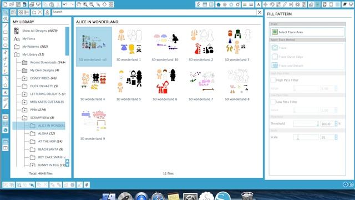Screen dimensions: 355x200
Task: Adjust the Scale slider
Action: pos(306,137)
